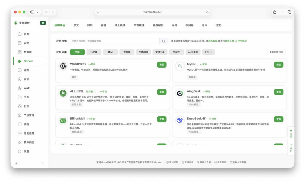
Task: Install the WordPress application
Action: coord(161,64)
